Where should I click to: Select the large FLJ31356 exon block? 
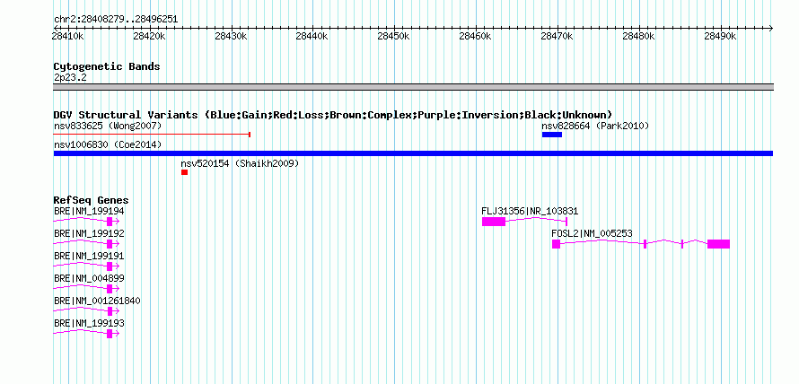pos(494,221)
